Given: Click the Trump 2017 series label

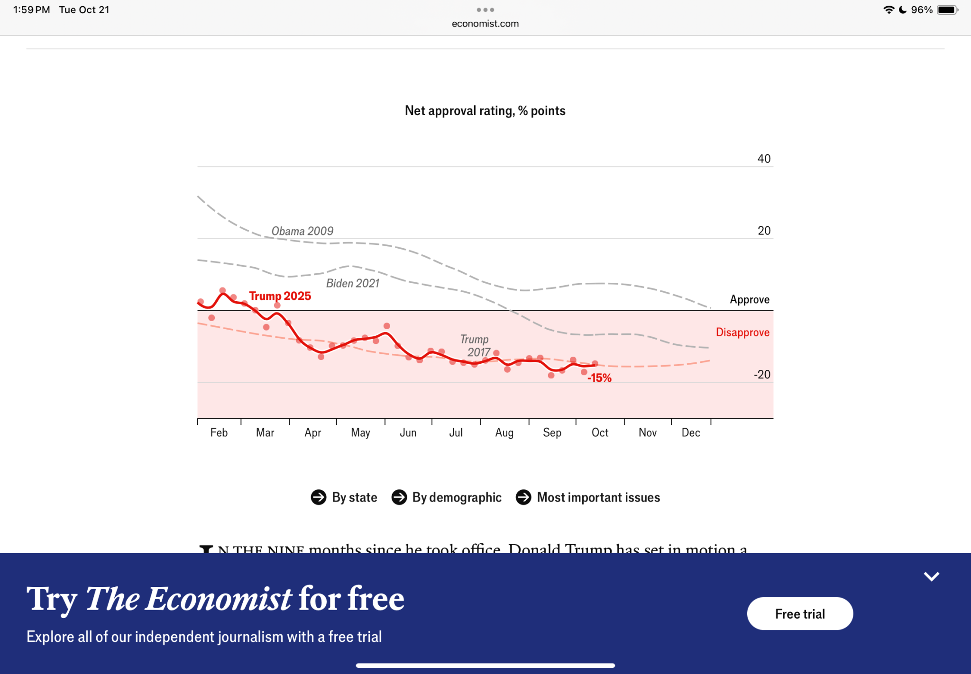Looking at the screenshot, I should point(475,346).
